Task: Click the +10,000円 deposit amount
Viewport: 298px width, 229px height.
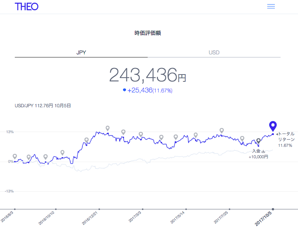Action: pos(259,157)
